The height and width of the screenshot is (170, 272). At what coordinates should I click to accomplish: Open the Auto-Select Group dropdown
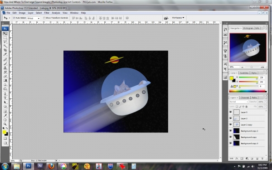click(34, 18)
